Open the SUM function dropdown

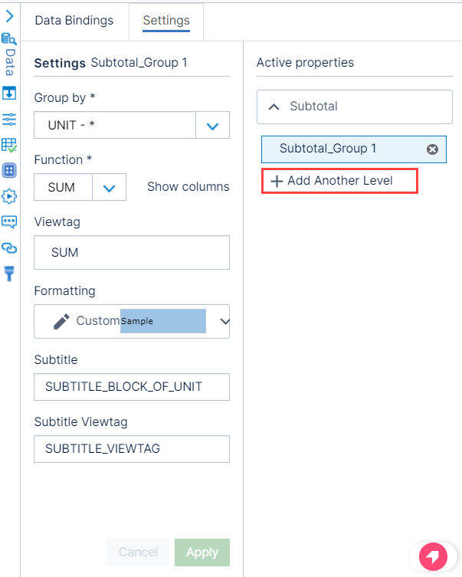pyautogui.click(x=109, y=187)
